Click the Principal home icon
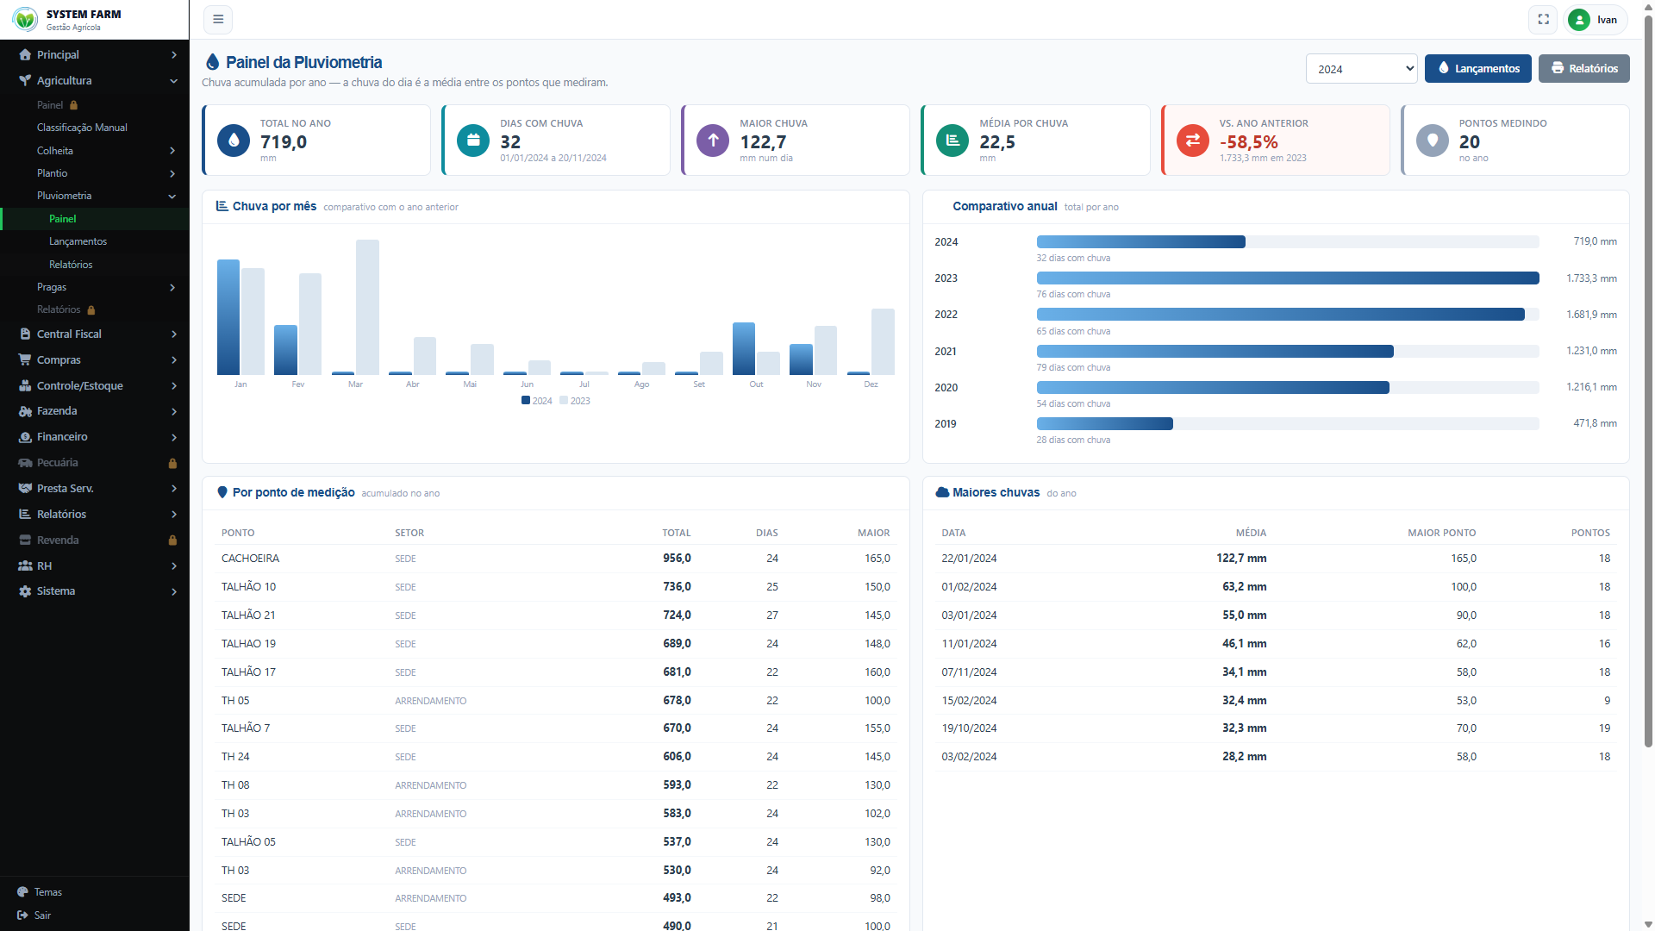The width and height of the screenshot is (1655, 931). point(25,54)
